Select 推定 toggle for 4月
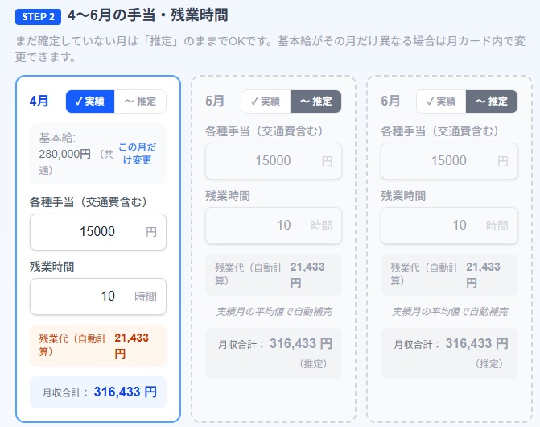 point(140,102)
